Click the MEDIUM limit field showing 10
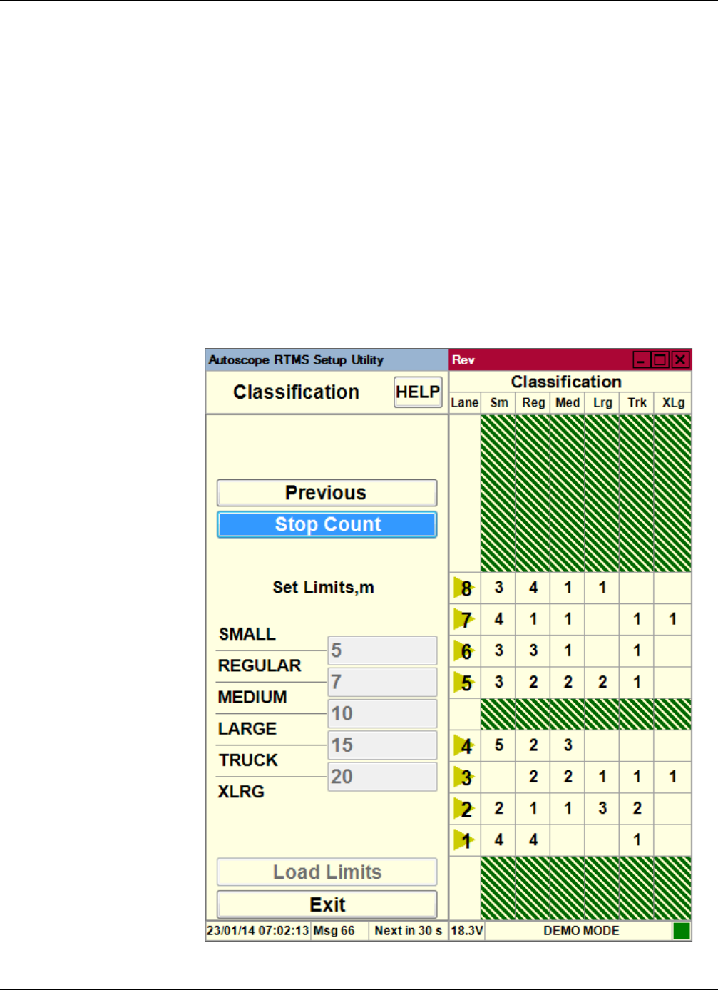The image size is (718, 990). pyautogui.click(x=382, y=713)
